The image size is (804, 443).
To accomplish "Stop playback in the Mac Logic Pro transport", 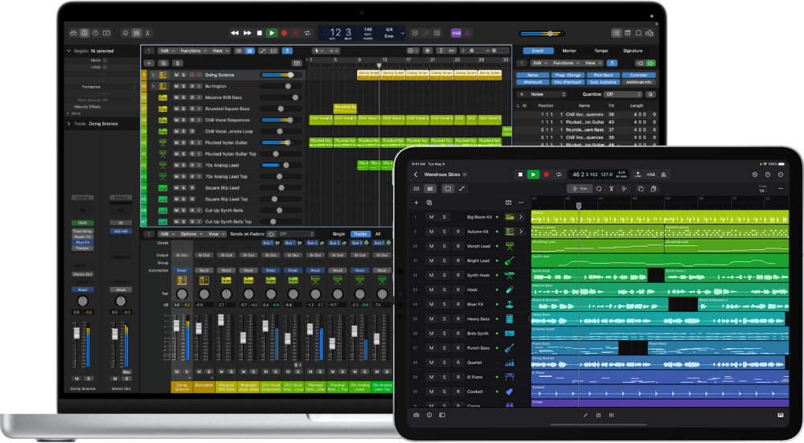I will pos(260,33).
